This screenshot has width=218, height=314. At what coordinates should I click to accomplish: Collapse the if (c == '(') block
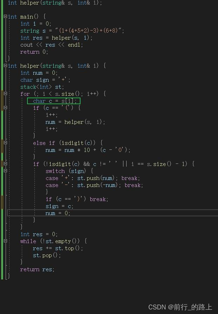5,108
